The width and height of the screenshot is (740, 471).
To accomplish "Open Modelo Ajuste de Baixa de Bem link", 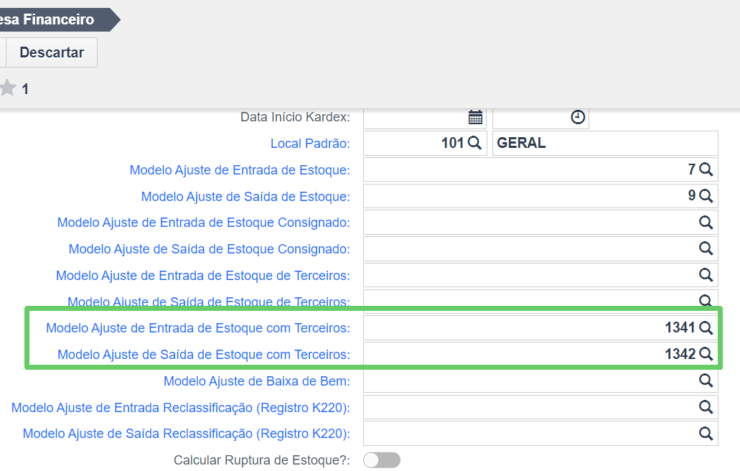I will (x=257, y=381).
